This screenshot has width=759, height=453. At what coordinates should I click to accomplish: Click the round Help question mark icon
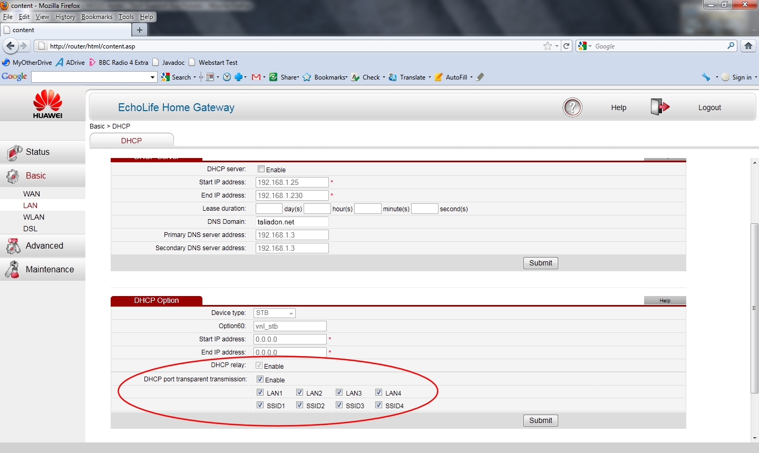point(572,107)
